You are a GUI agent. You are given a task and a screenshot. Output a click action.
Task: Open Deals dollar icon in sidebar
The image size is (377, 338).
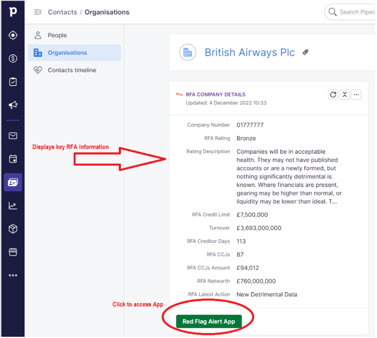coord(13,58)
